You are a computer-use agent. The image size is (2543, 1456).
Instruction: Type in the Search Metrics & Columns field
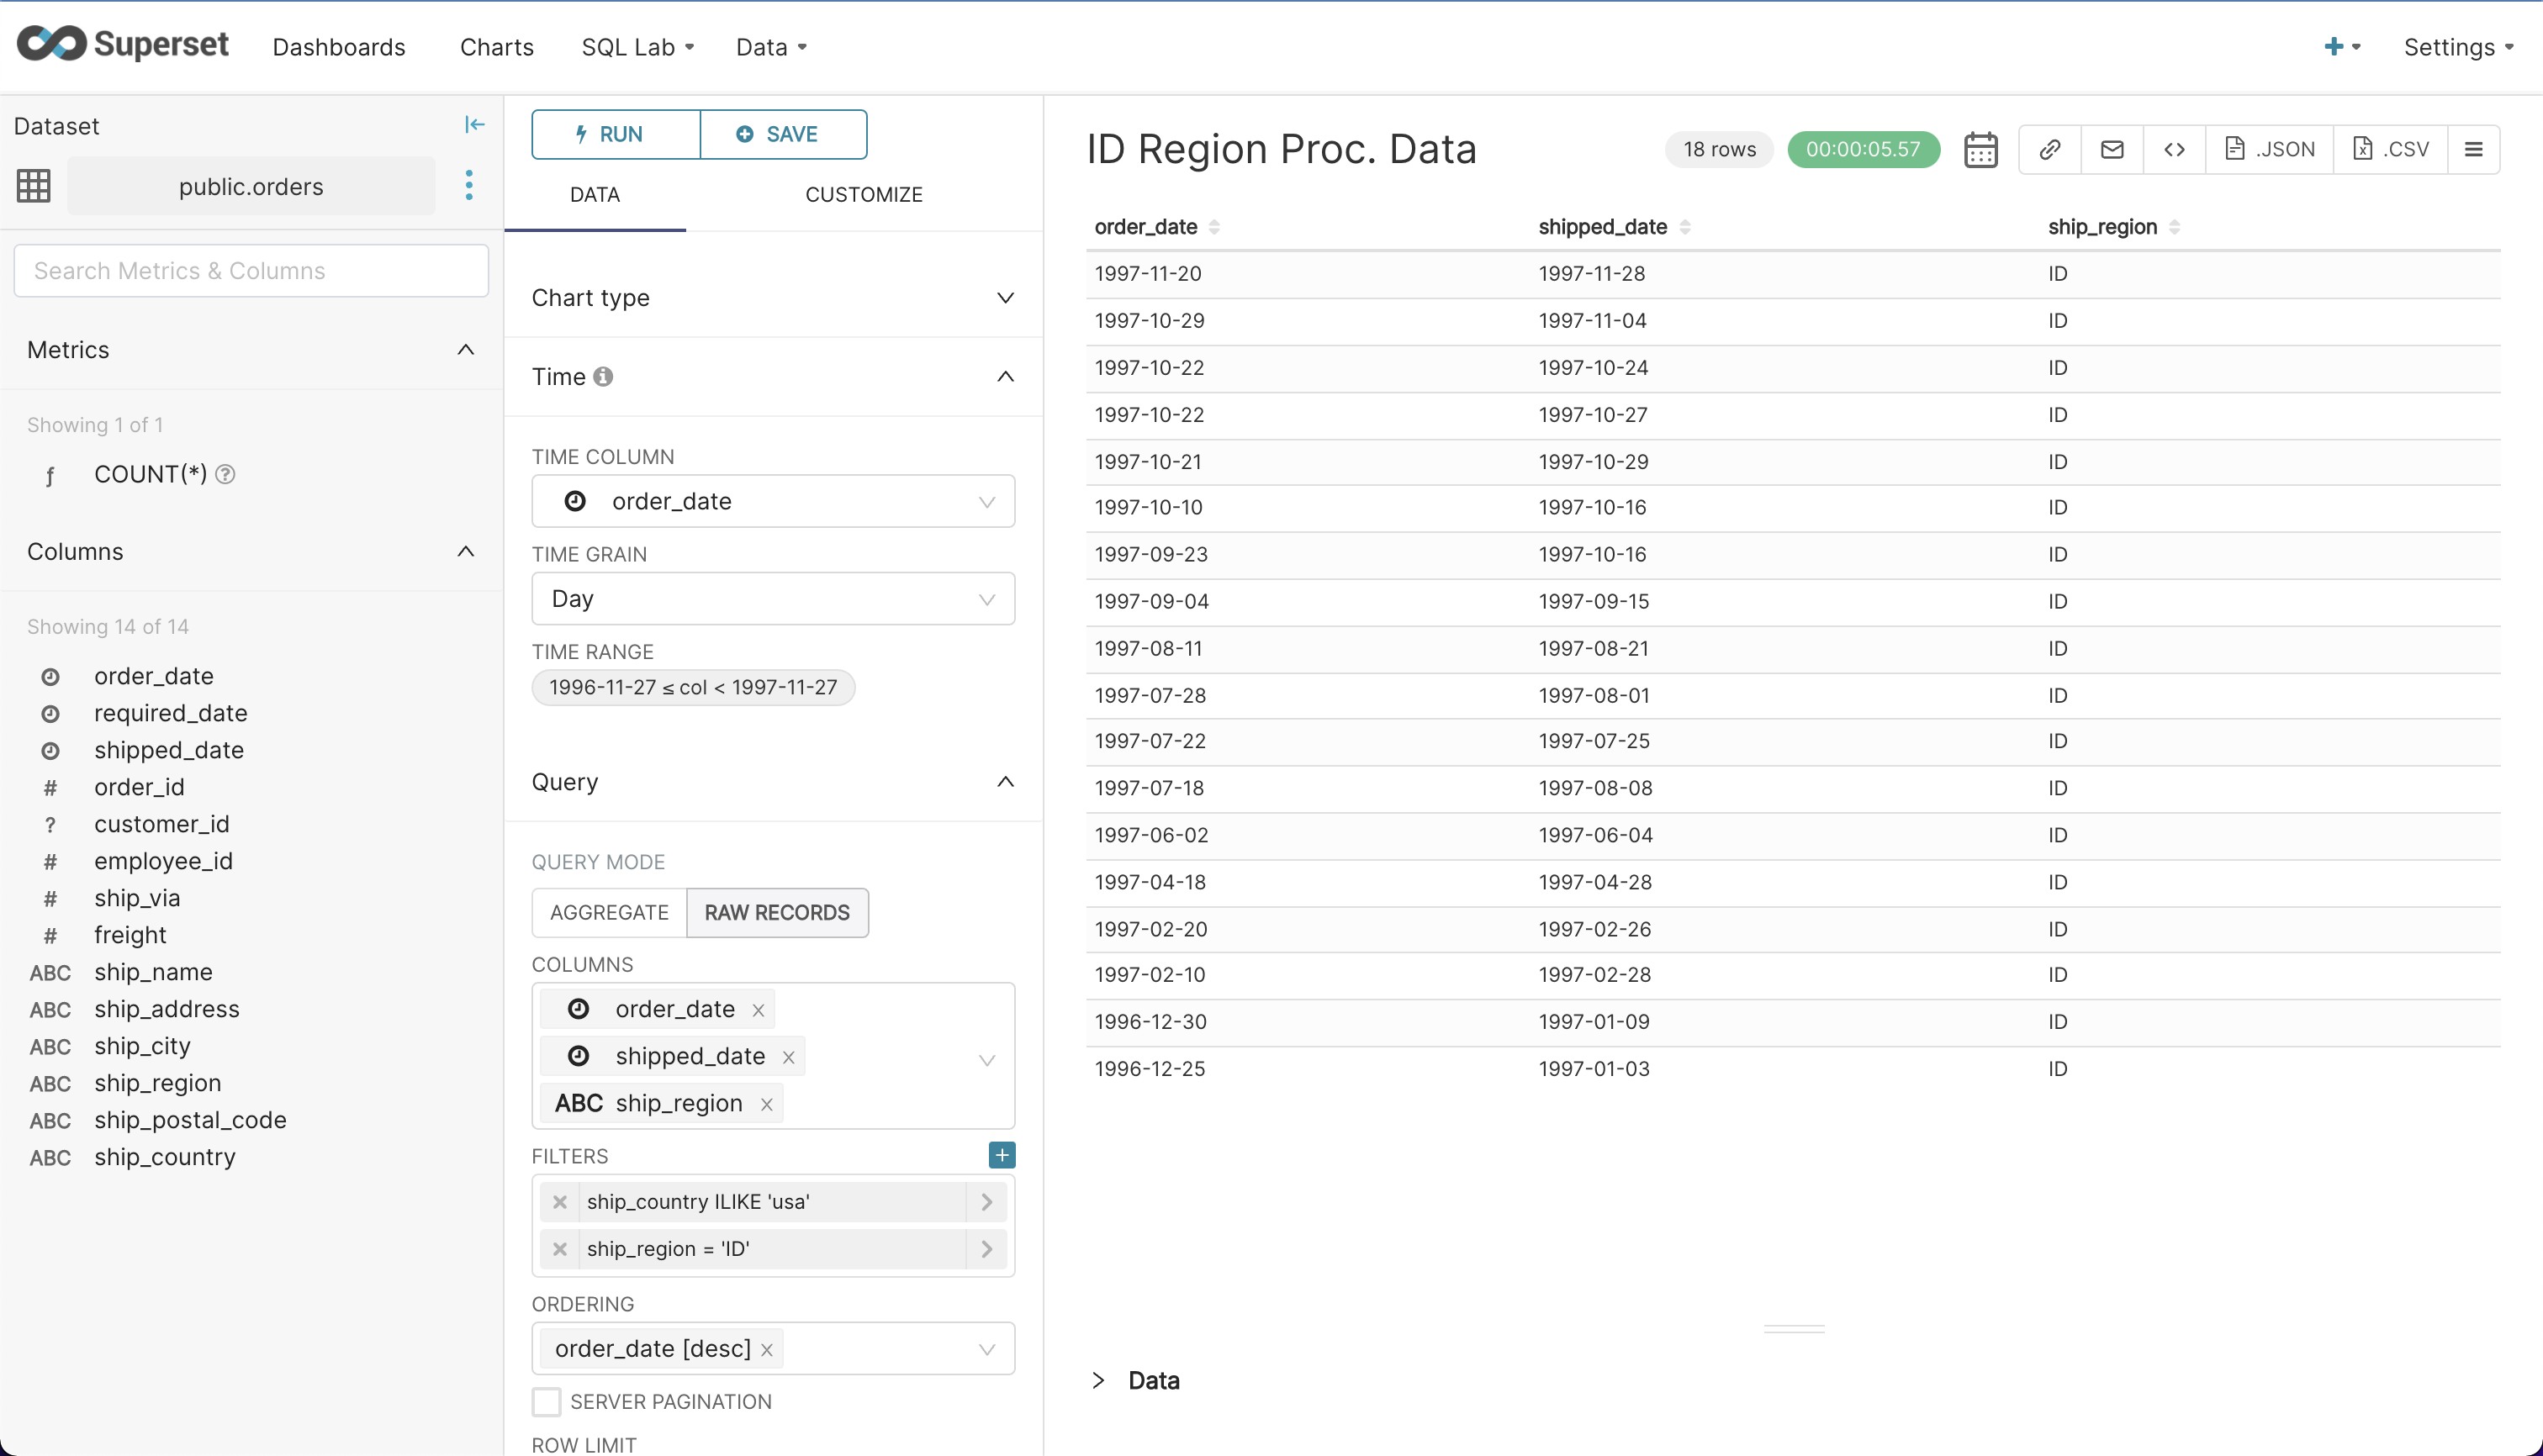click(x=250, y=270)
